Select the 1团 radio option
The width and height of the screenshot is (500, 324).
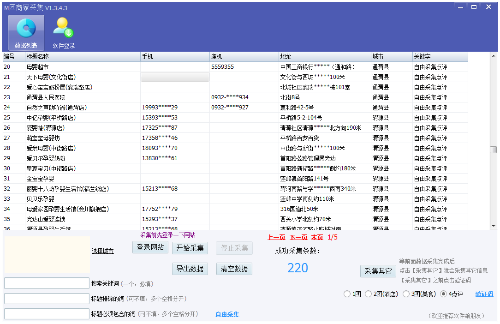347,294
